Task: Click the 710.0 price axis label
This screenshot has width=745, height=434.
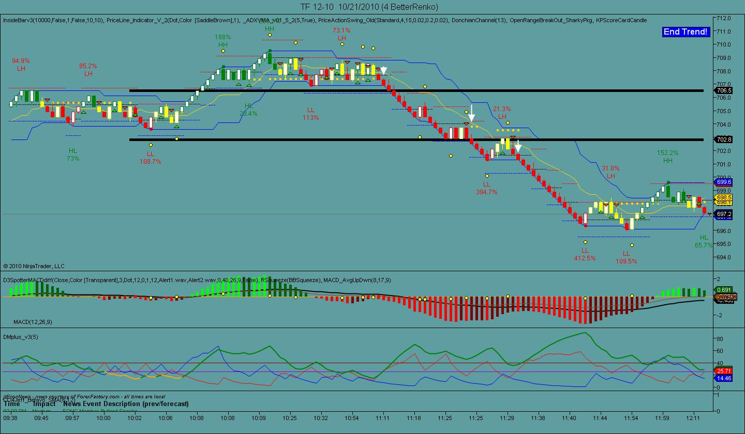Action: point(723,44)
